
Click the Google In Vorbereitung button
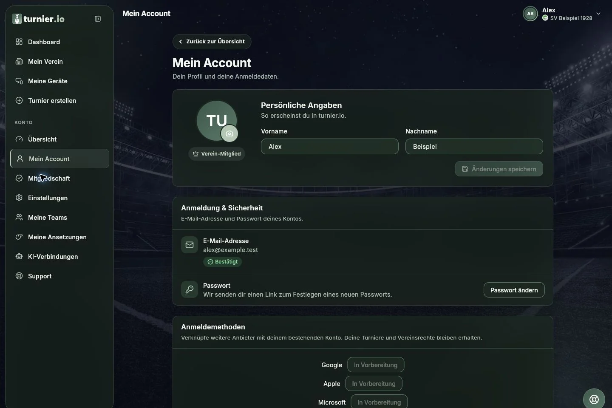pyautogui.click(x=376, y=365)
